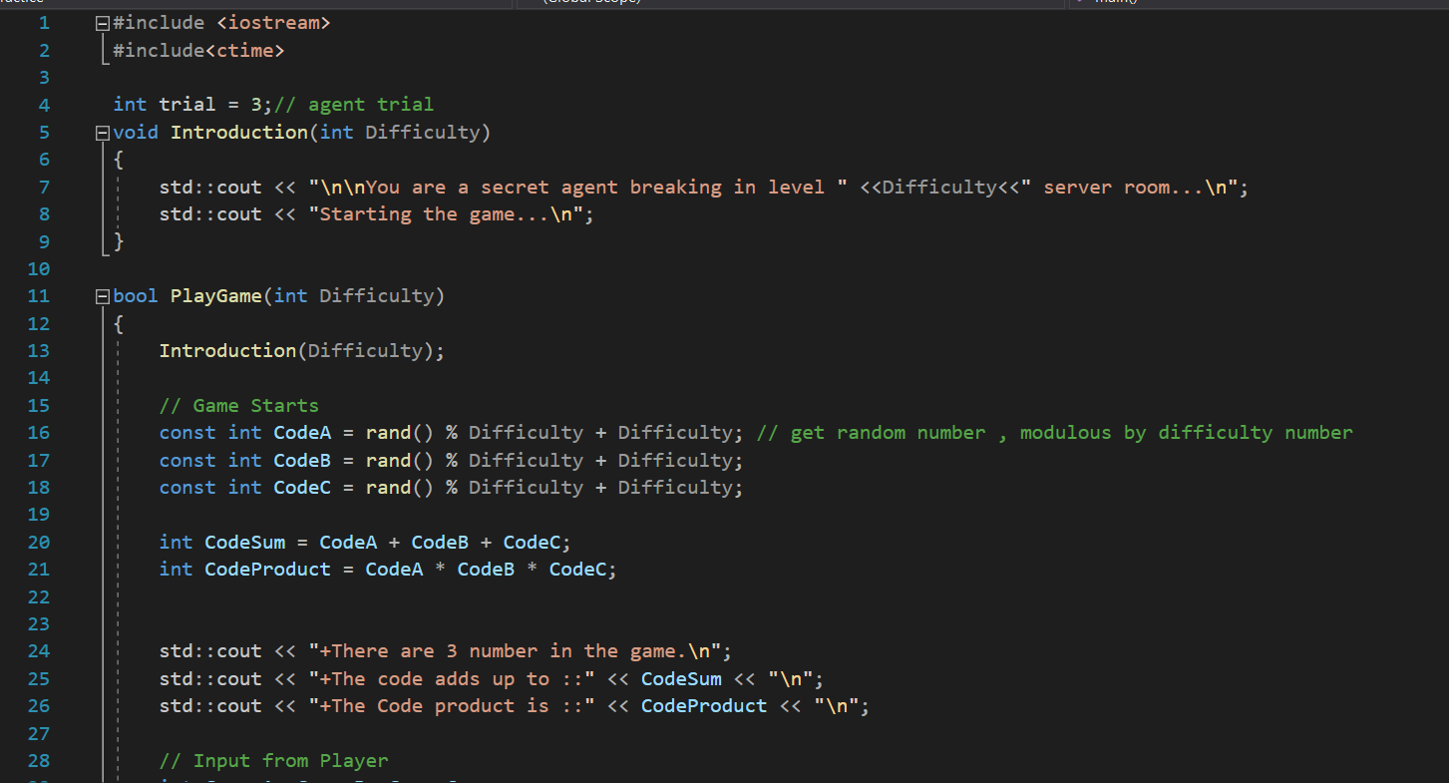
Task: Click the "// Input from Player" comment
Action: [274, 761]
